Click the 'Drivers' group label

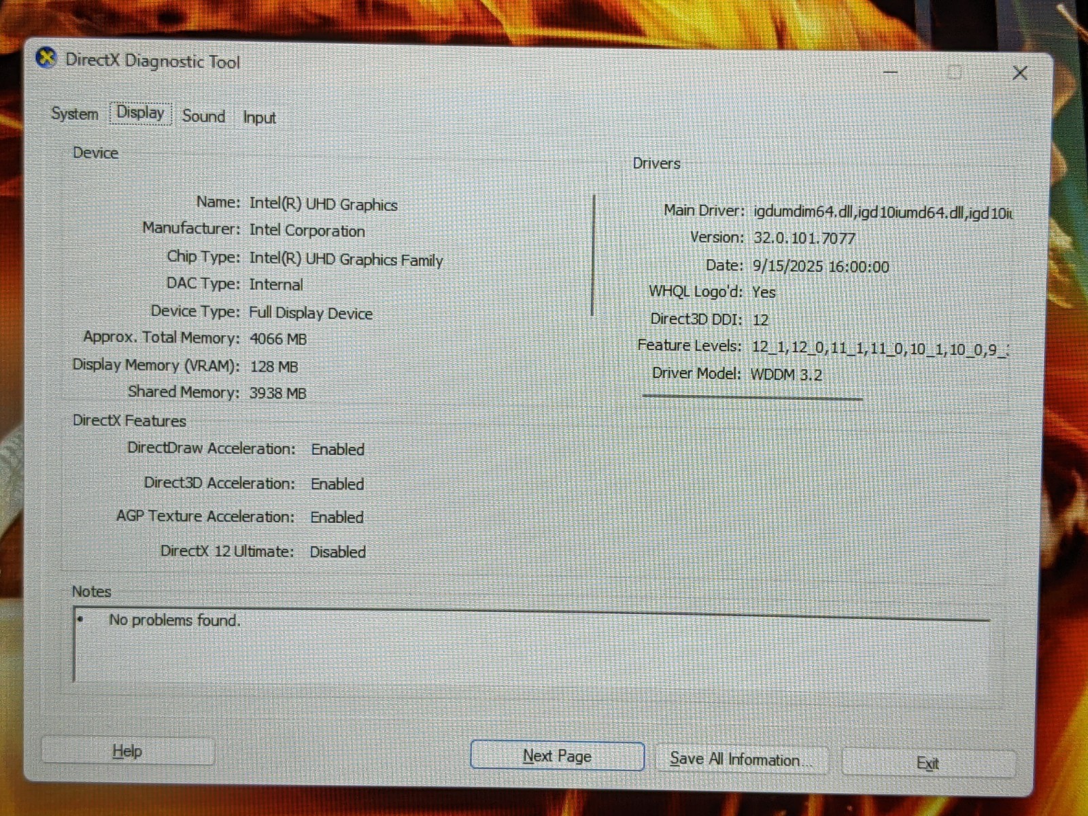(x=657, y=163)
